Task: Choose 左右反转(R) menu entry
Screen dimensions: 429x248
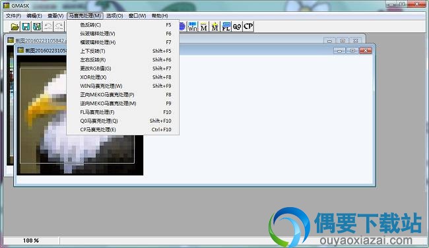Action: (x=123, y=60)
